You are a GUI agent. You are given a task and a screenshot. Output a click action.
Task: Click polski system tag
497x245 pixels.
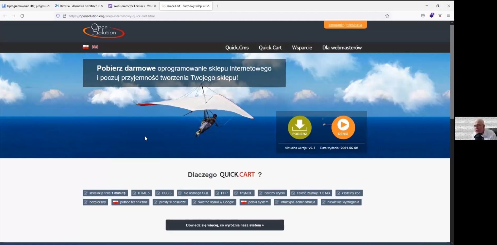point(255,202)
